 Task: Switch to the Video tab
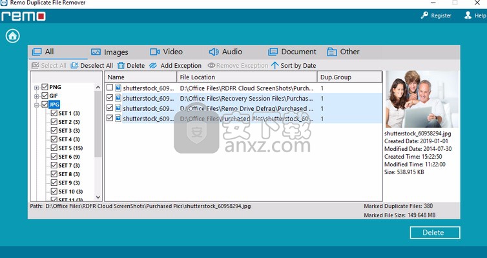pos(167,52)
